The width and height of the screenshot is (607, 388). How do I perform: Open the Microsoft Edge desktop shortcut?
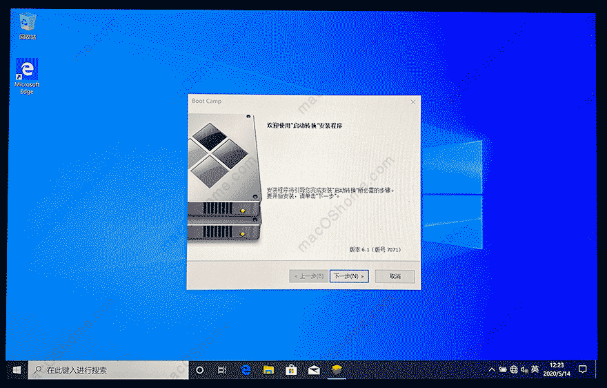(x=27, y=77)
